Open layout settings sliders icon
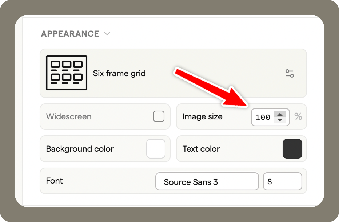The width and height of the screenshot is (339, 222). 290,73
